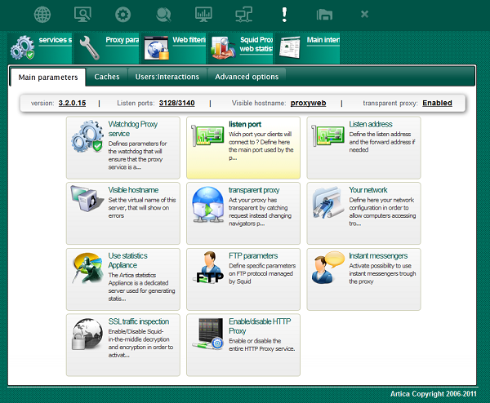This screenshot has height=403, width=490.
Task: Open the Use statistics Appliance title
Action: point(128,260)
